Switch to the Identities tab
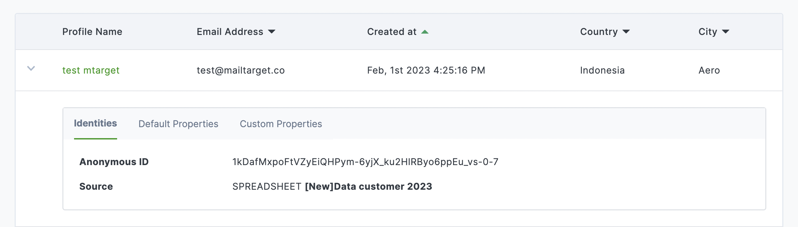The height and width of the screenshot is (227, 798). (95, 123)
